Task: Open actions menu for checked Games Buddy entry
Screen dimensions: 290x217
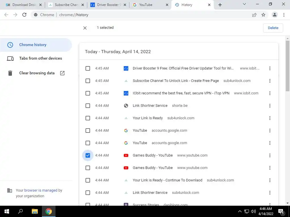Action: pos(270,156)
